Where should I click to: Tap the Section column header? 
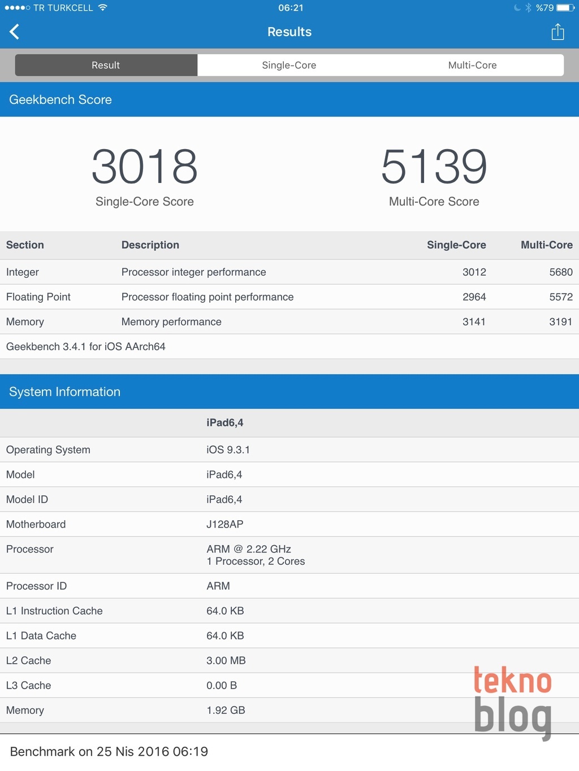point(25,245)
